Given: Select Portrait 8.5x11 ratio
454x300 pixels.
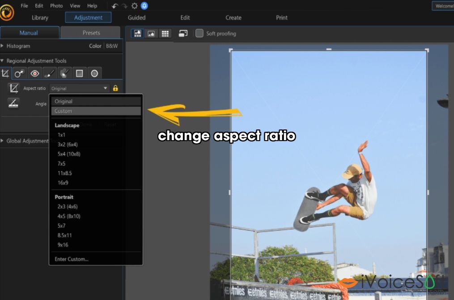Looking at the screenshot, I should pyautogui.click(x=64, y=235).
